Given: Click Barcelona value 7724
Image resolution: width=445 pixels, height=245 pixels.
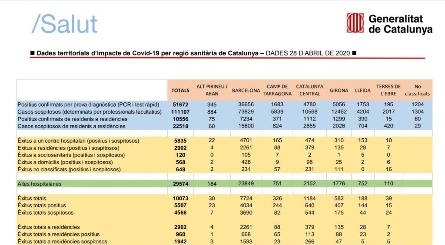Looking at the screenshot, I should tap(246, 198).
